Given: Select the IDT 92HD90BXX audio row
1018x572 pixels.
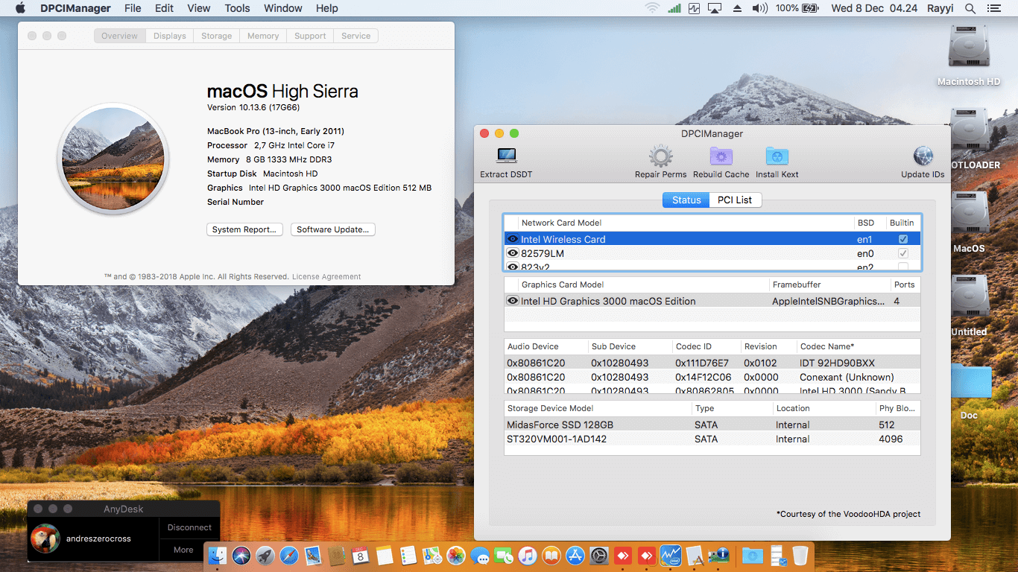Looking at the screenshot, I should pyautogui.click(x=712, y=363).
